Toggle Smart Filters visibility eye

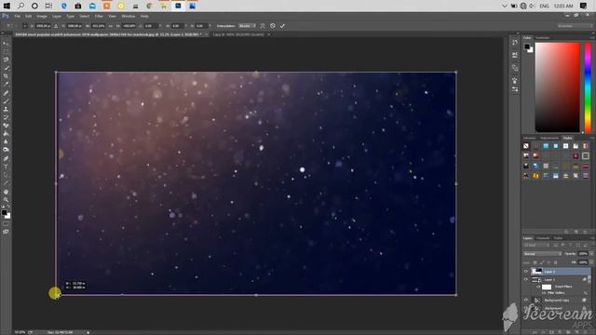click(538, 287)
